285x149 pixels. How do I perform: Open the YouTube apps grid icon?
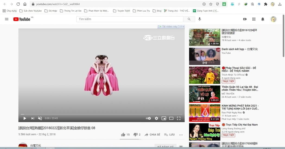254,19
